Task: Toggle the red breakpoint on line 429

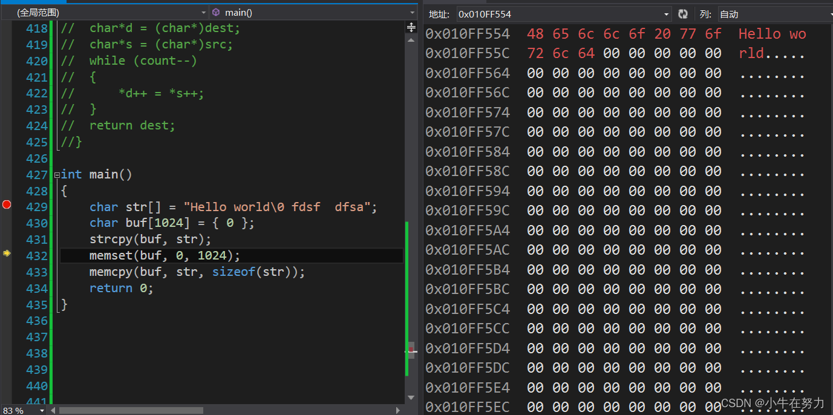Action: [7, 204]
